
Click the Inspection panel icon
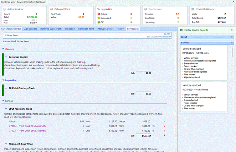point(98,9)
